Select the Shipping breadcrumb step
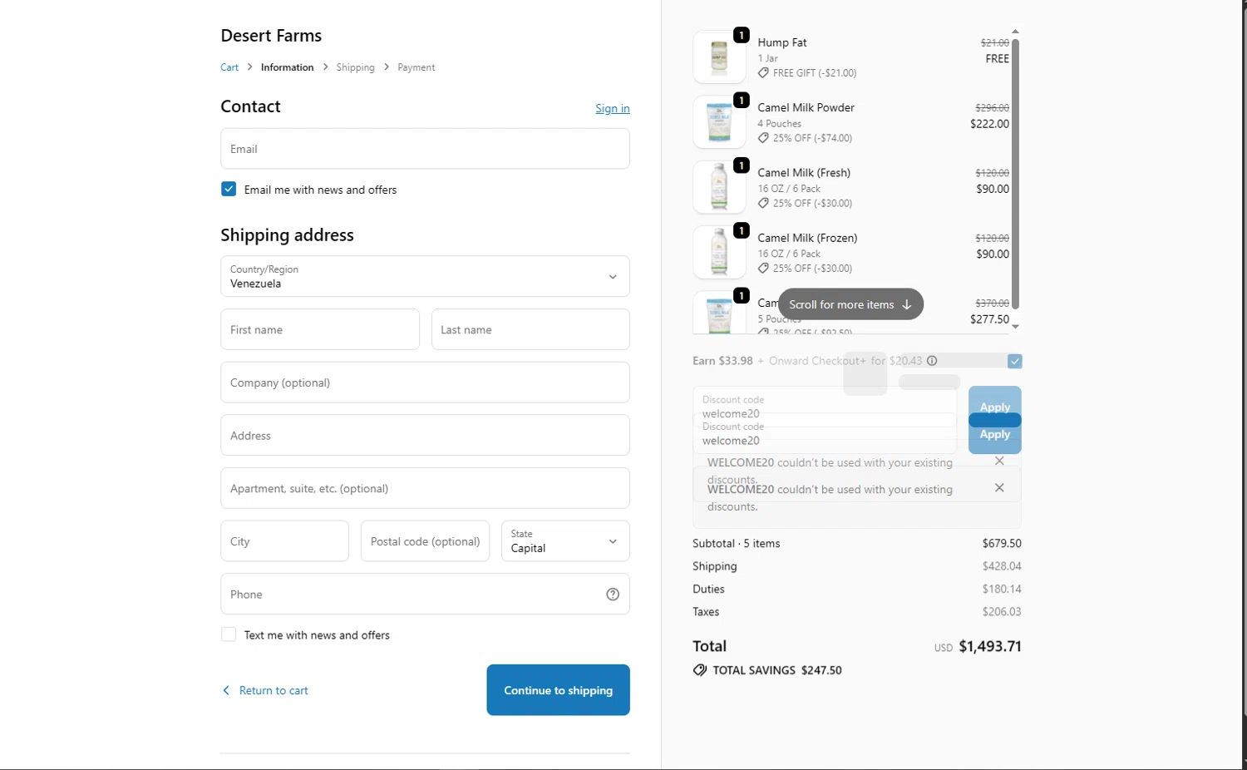The image size is (1247, 770). [355, 67]
